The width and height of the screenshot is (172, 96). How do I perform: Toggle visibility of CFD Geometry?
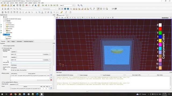(1, 25)
